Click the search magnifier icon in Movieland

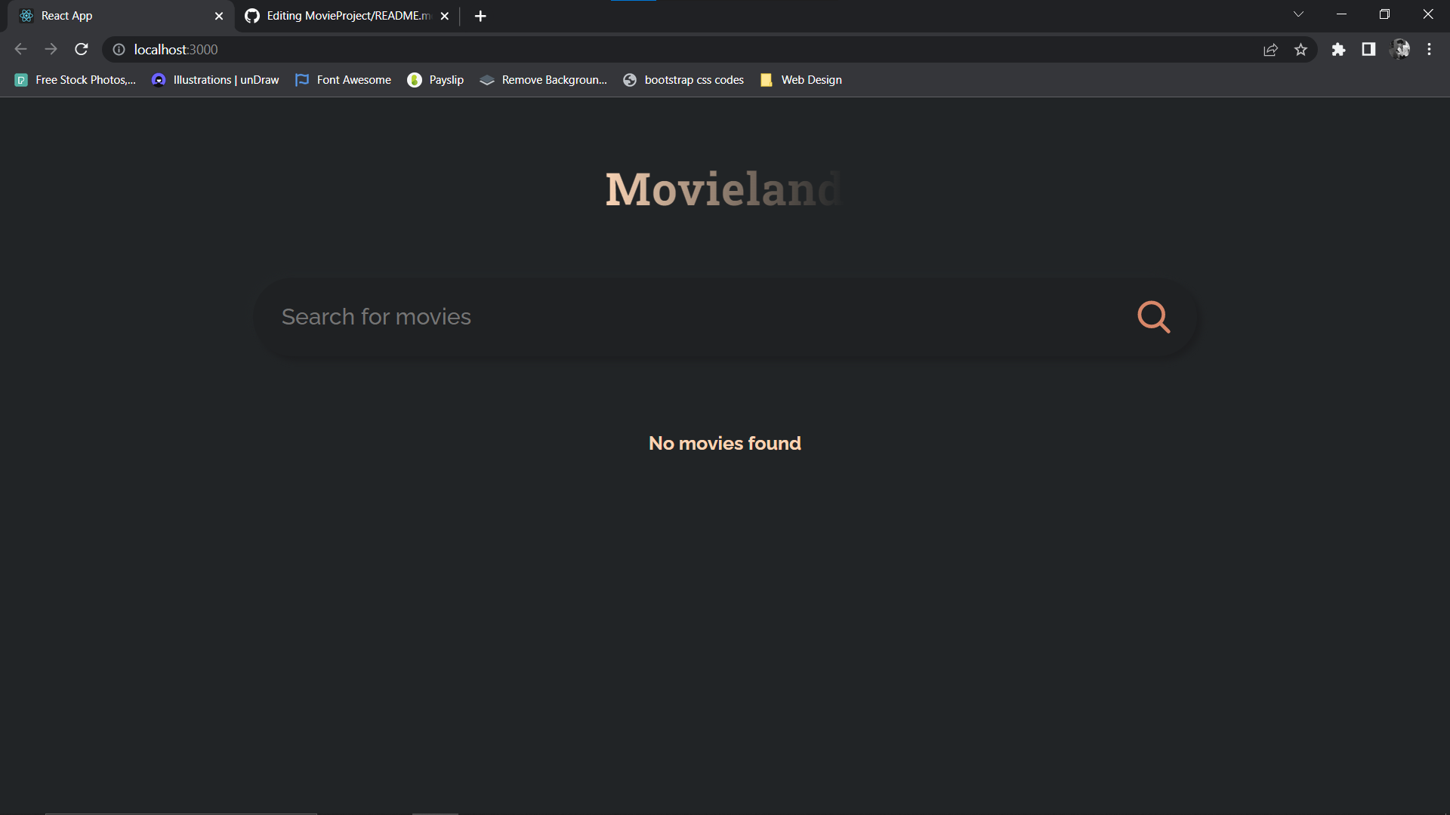point(1153,317)
